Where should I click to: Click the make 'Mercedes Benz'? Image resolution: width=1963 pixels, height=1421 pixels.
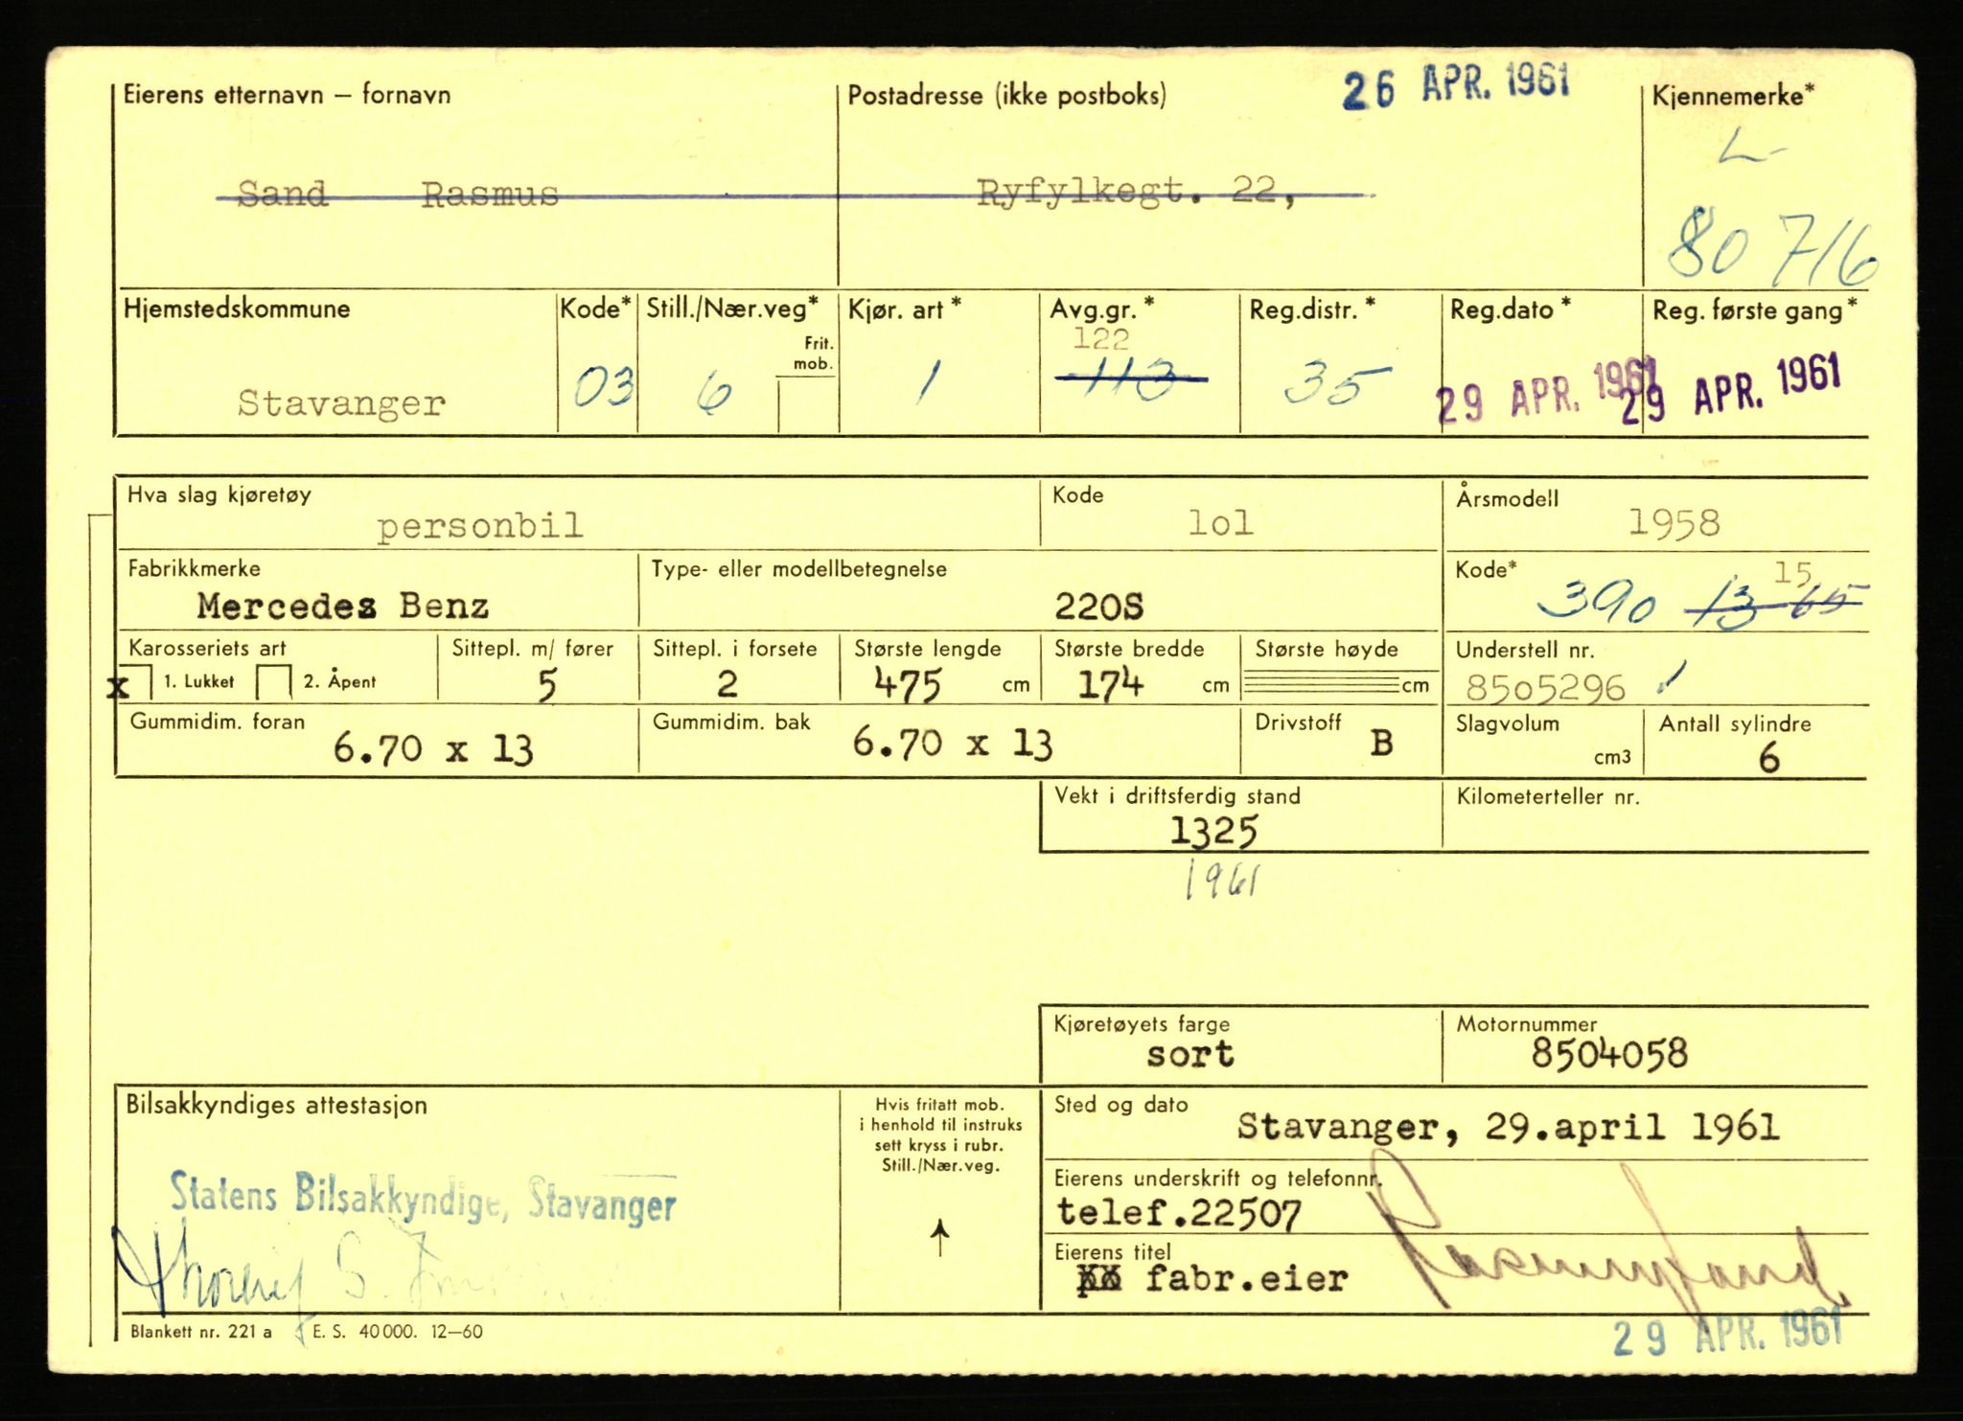pyautogui.click(x=343, y=606)
